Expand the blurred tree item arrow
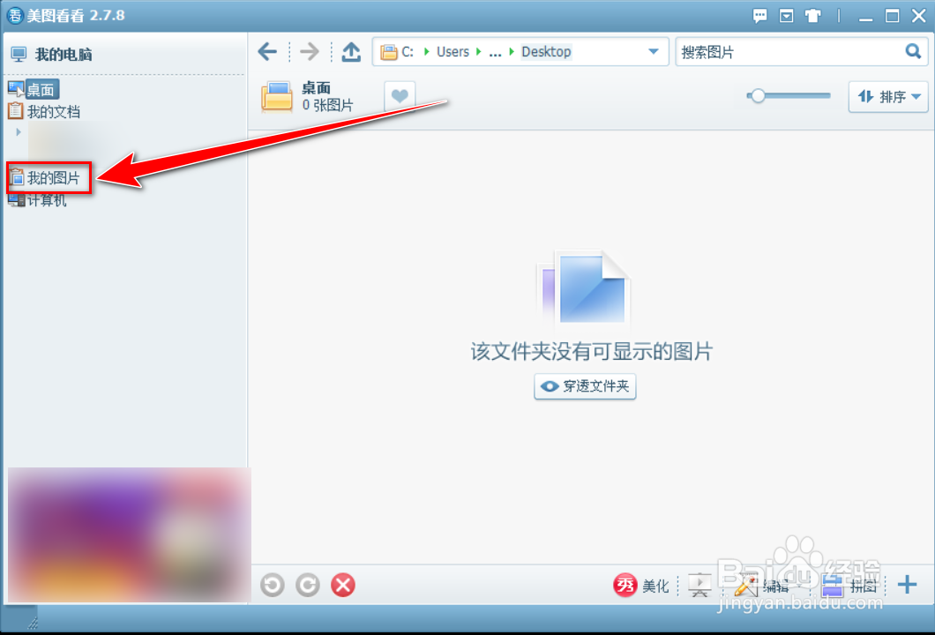This screenshot has width=935, height=635. tap(19, 131)
